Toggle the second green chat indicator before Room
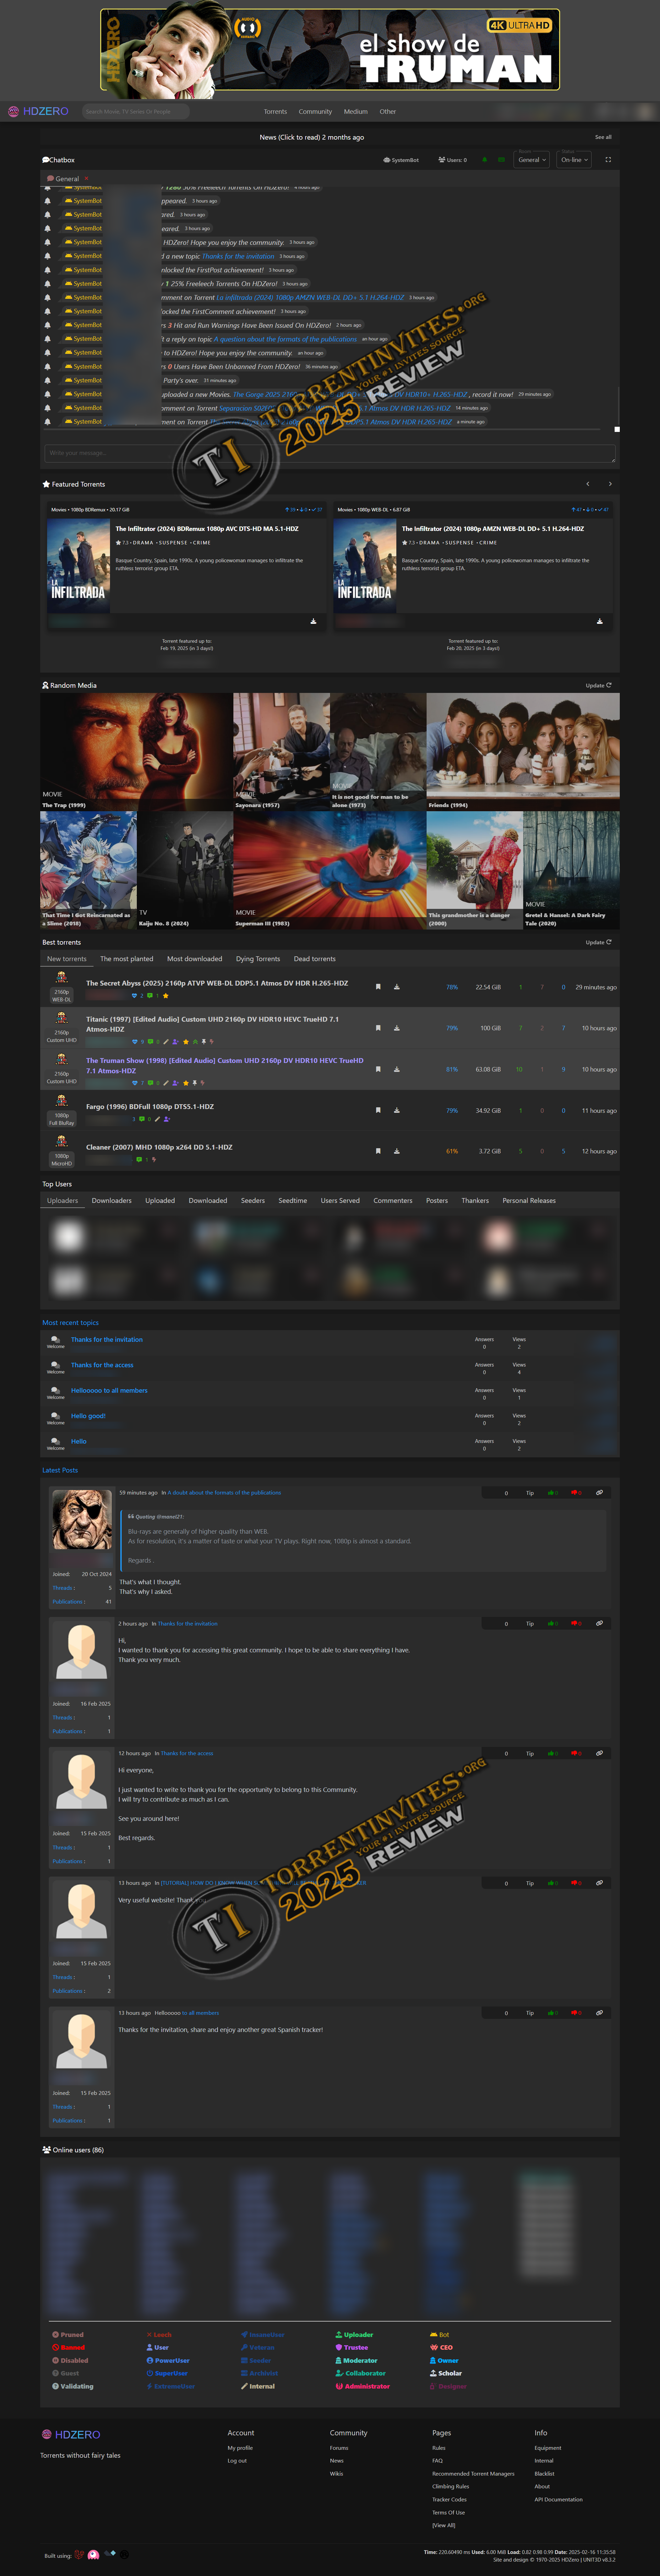660x2576 pixels. [501, 160]
